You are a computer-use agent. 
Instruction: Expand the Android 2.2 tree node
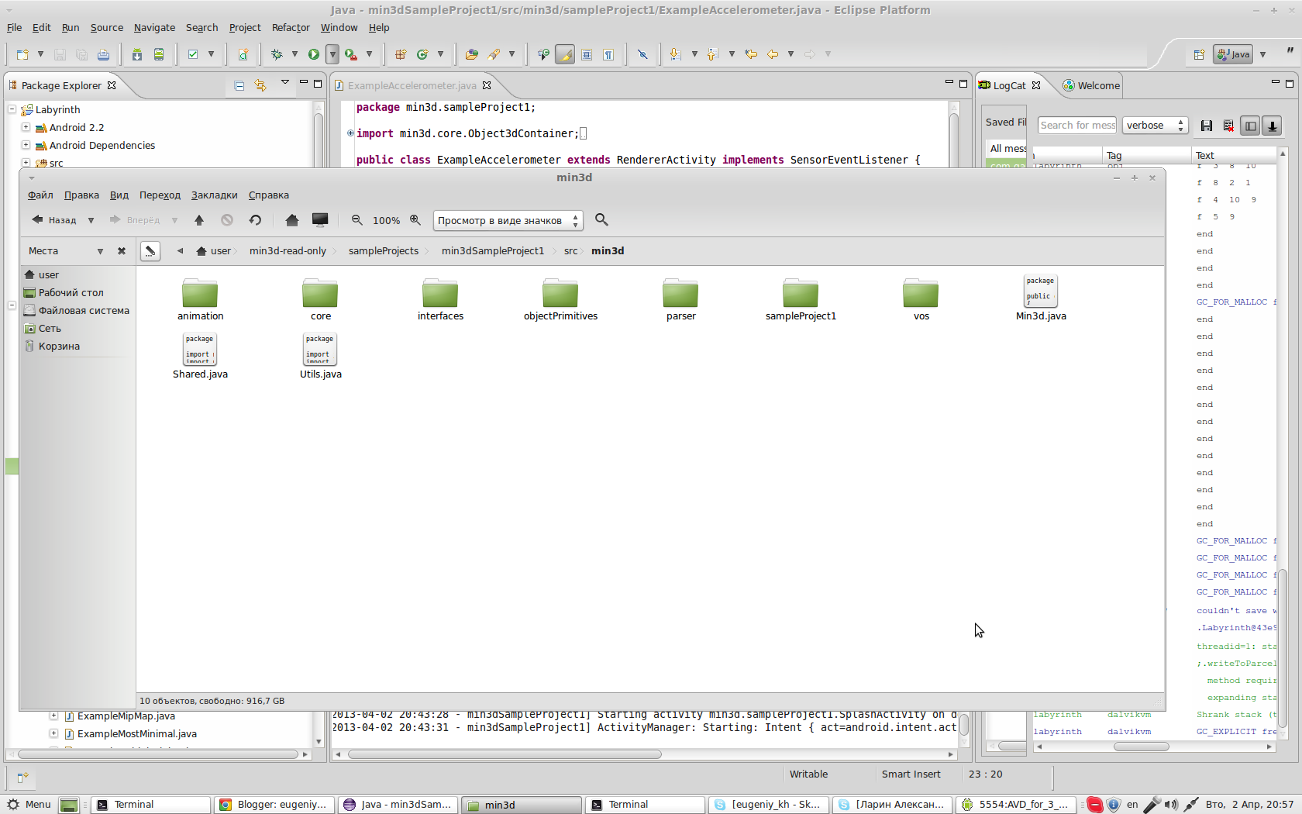click(26, 127)
